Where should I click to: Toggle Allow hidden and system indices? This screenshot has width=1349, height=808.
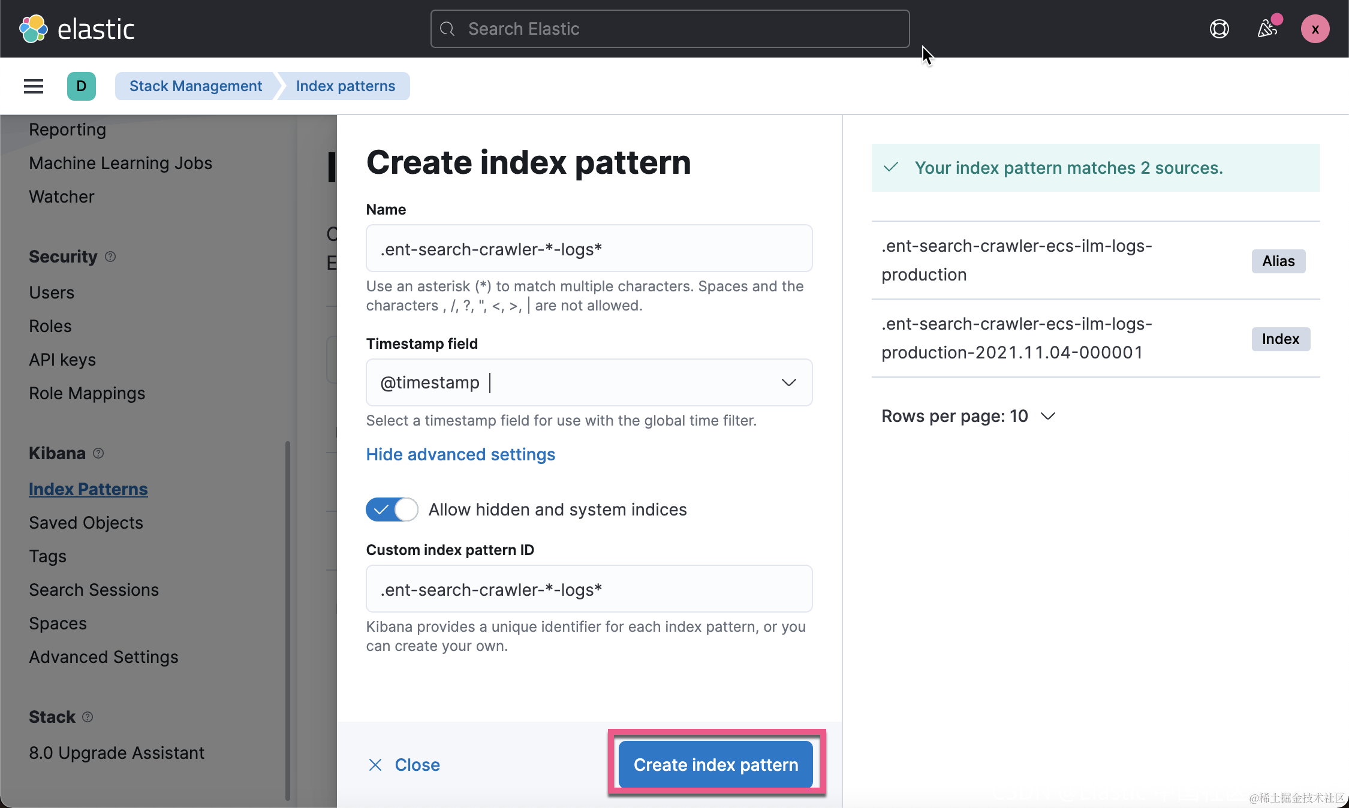[392, 509]
